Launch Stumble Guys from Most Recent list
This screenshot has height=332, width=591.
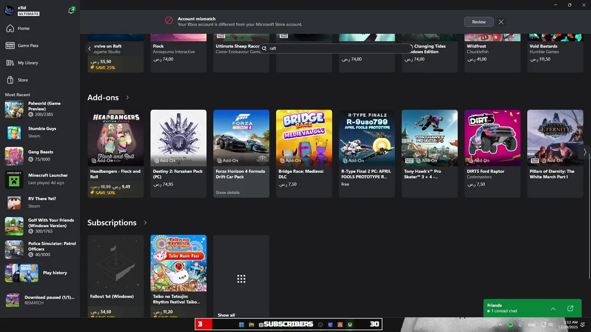point(40,132)
